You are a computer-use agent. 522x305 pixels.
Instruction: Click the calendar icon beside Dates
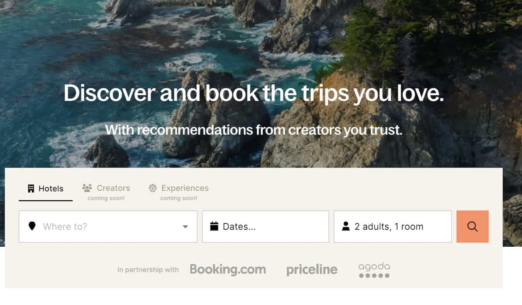[x=214, y=226]
